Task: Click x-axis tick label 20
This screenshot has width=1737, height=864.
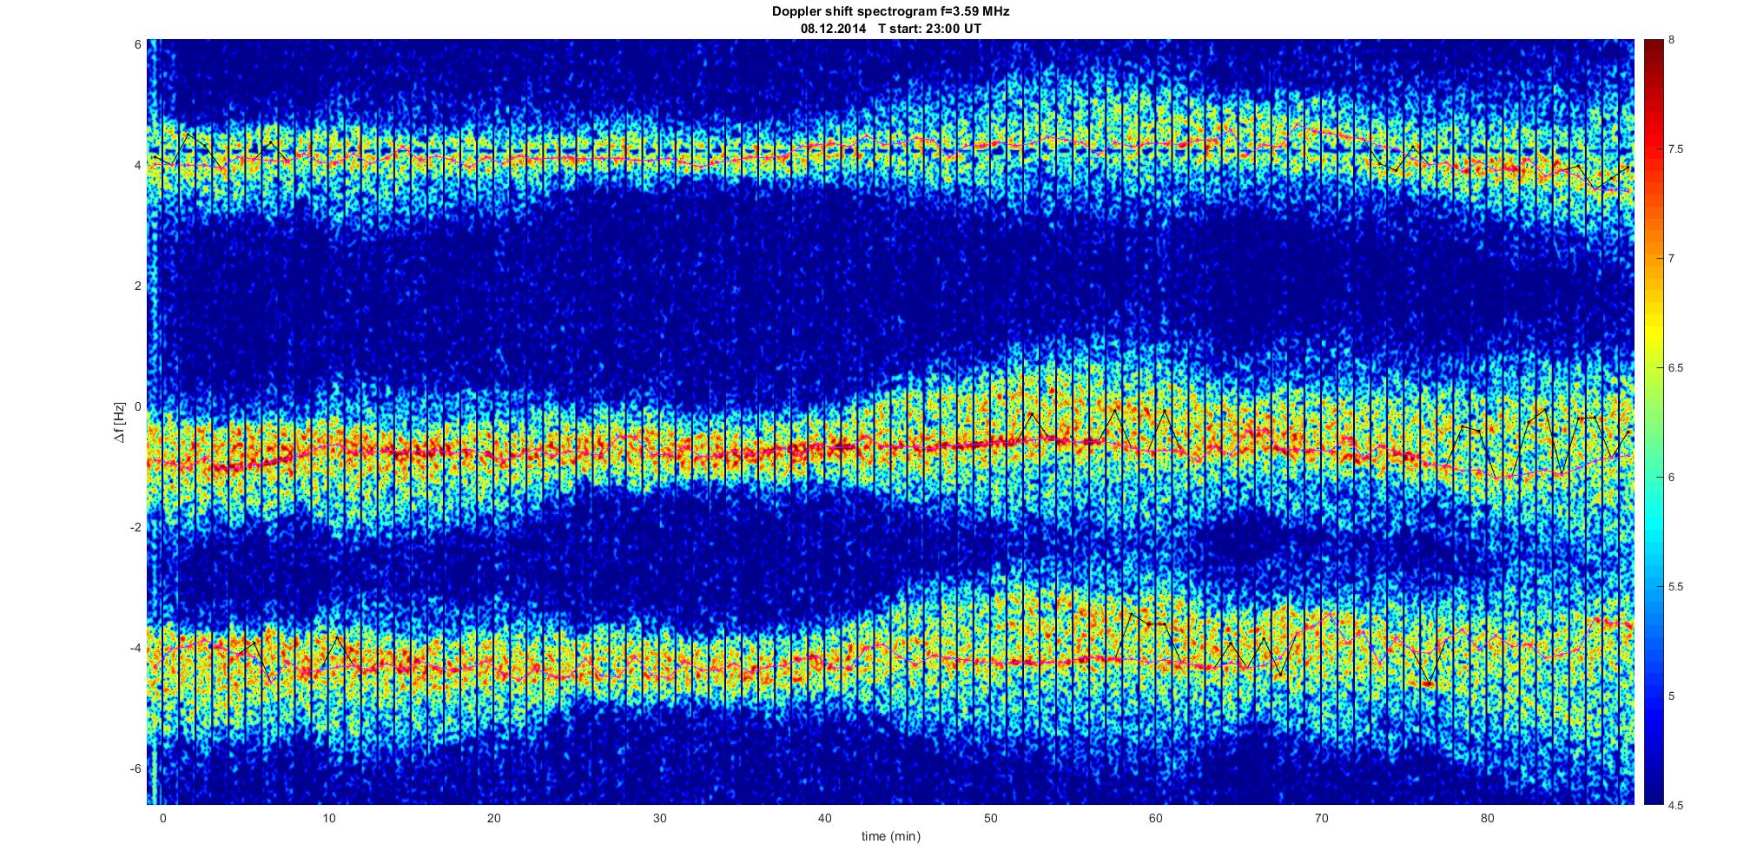Action: pyautogui.click(x=493, y=818)
